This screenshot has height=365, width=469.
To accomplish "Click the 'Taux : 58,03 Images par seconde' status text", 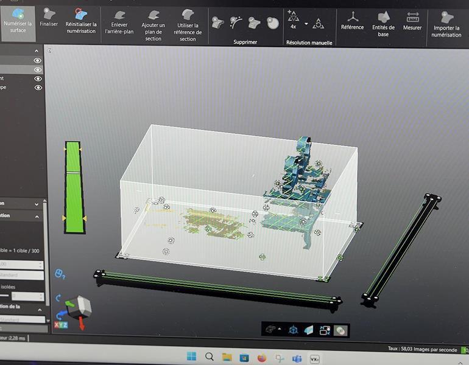I will [x=422, y=349].
